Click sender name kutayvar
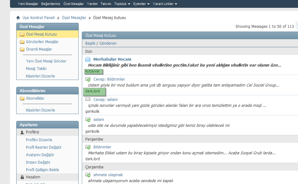Image resolution: width=298 pixels, height=184 pixels. click(92, 71)
